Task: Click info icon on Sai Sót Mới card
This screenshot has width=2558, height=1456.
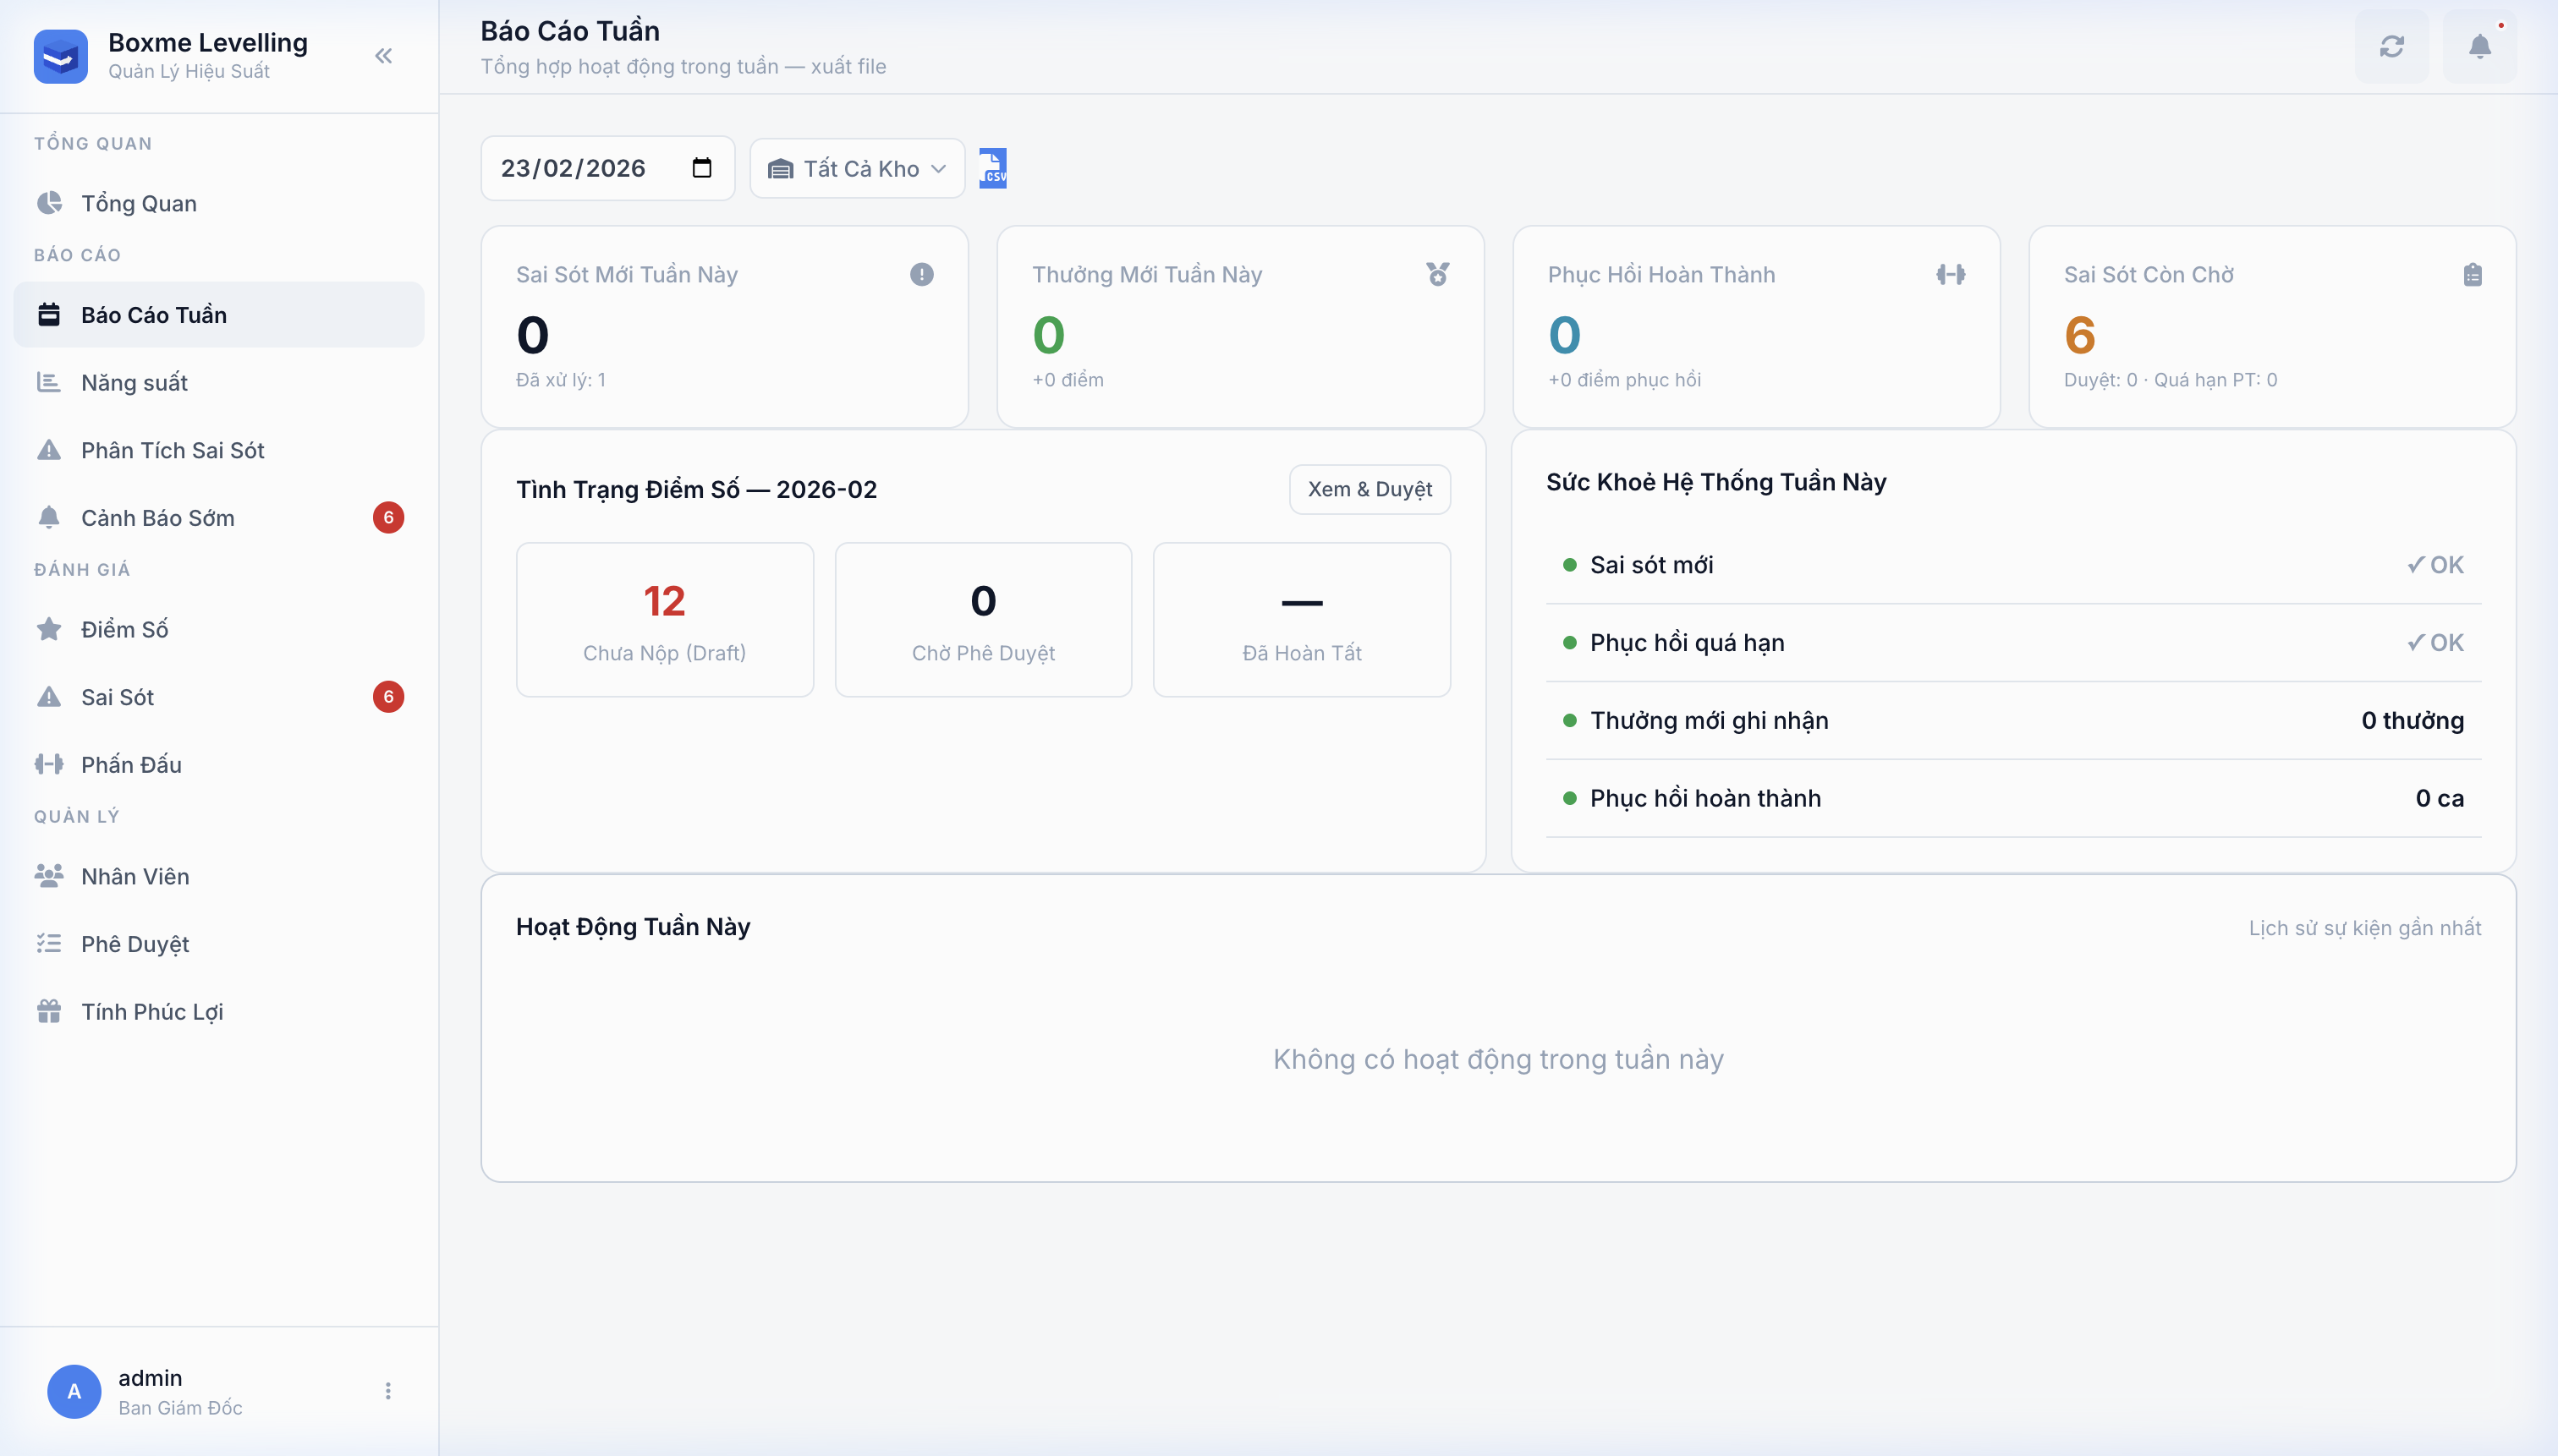Action: (x=921, y=275)
